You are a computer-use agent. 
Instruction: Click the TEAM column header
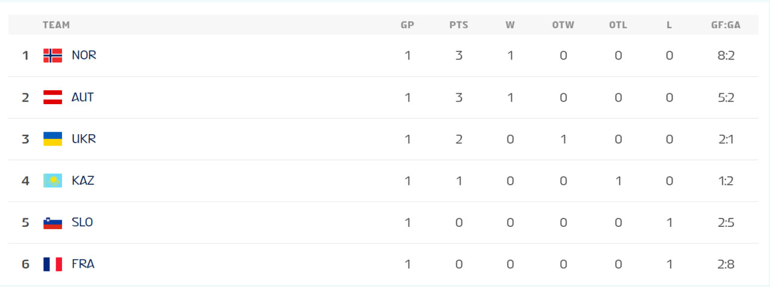click(x=56, y=25)
